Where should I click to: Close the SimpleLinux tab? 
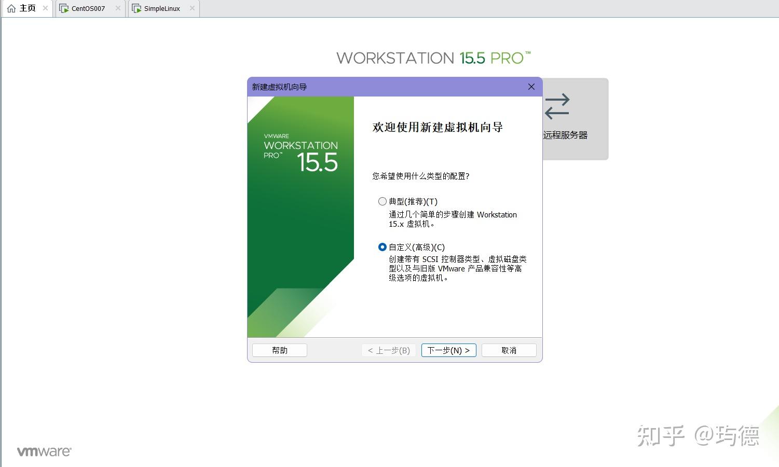point(193,8)
